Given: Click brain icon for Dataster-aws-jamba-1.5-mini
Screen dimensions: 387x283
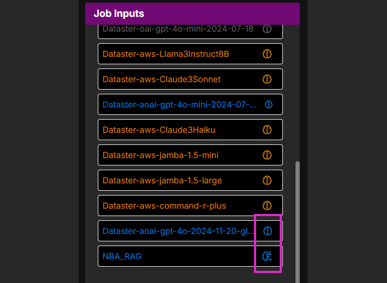Looking at the screenshot, I should (x=267, y=155).
